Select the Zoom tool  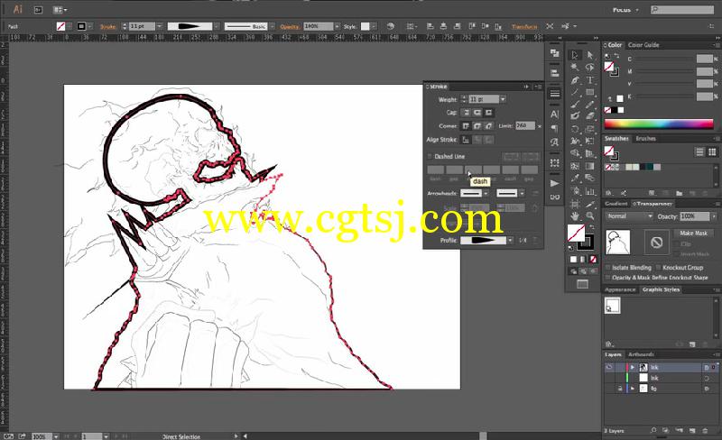(590, 215)
